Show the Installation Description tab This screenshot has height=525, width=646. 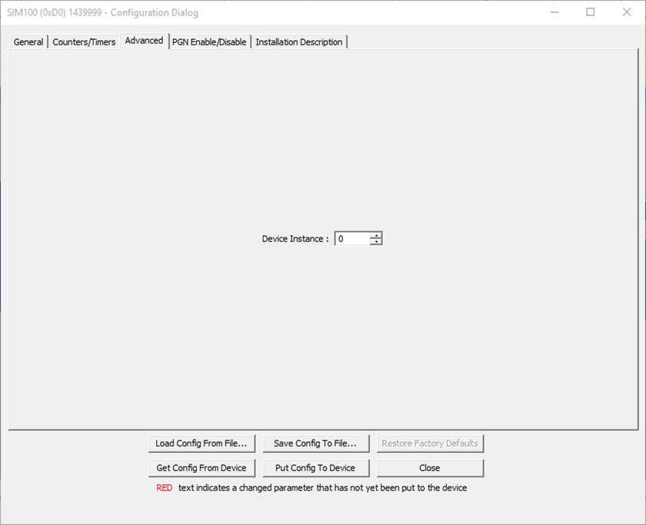pyautogui.click(x=299, y=42)
